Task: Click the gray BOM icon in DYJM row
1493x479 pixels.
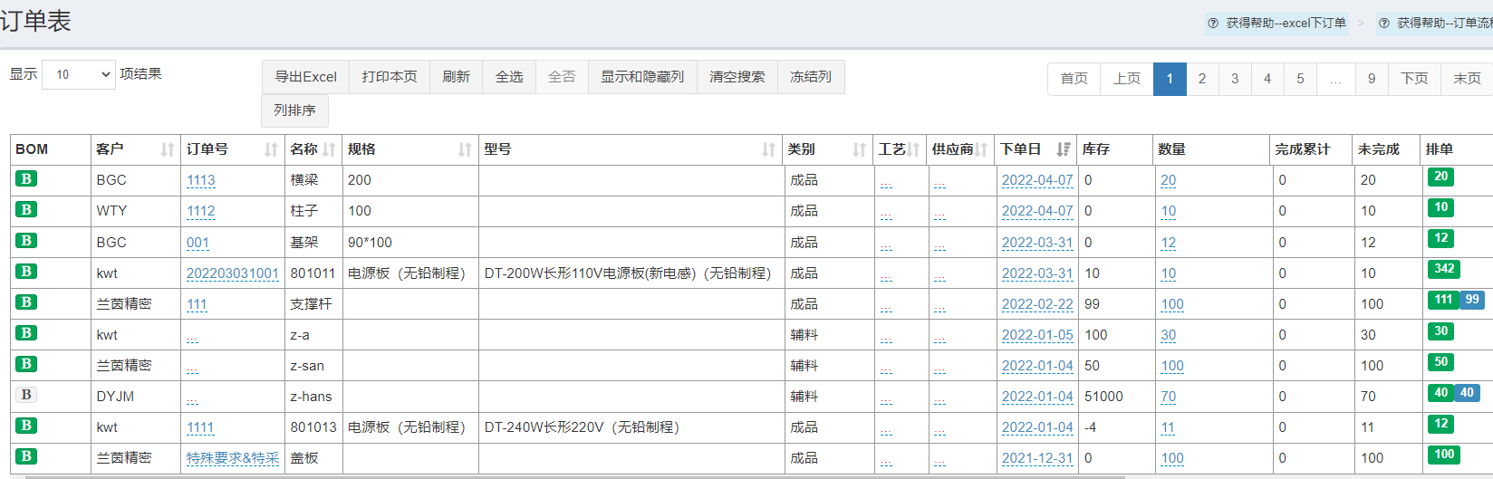Action: coord(26,395)
